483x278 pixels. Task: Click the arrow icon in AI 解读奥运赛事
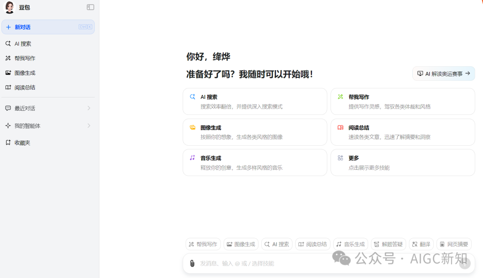(468, 74)
